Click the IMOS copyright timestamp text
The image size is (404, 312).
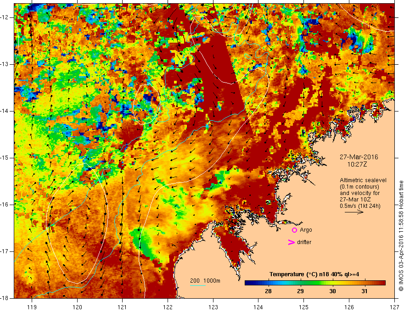point(401,236)
